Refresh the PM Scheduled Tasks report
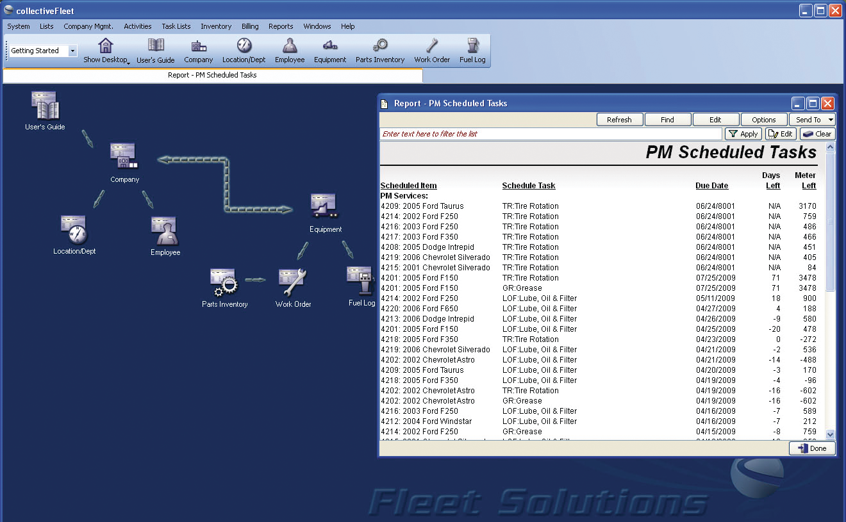The width and height of the screenshot is (846, 522). (619, 119)
